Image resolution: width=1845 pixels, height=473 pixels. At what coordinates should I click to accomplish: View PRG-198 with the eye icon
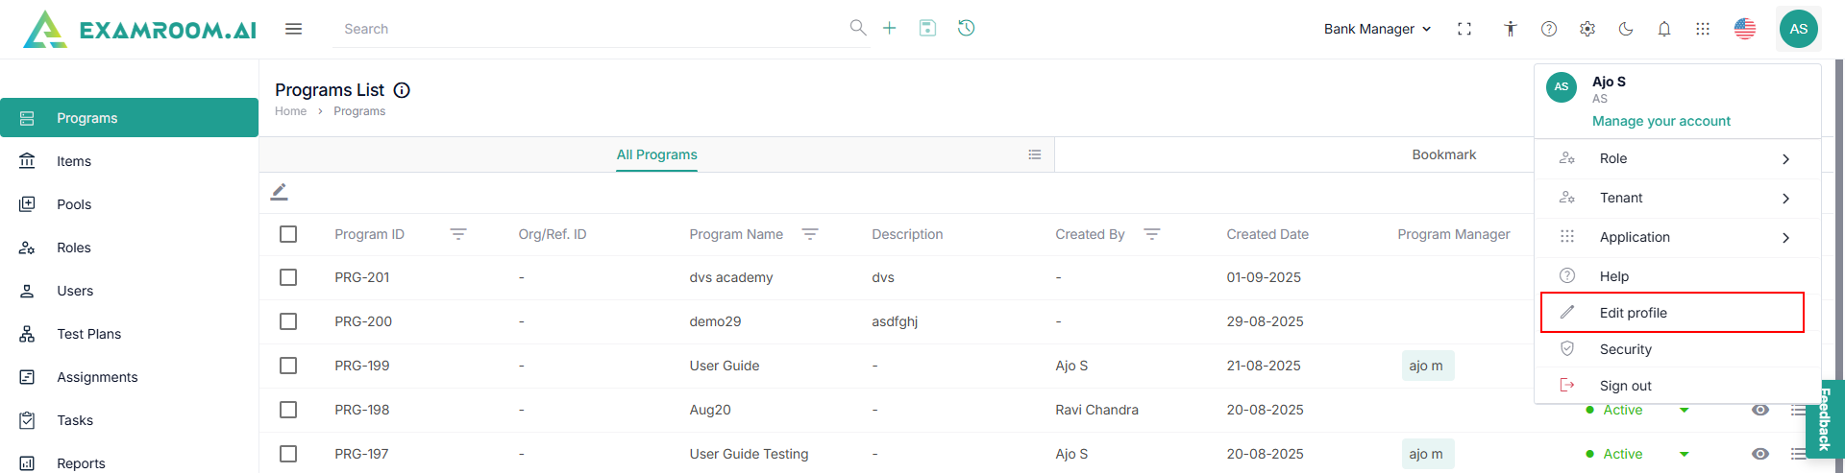pos(1760,410)
